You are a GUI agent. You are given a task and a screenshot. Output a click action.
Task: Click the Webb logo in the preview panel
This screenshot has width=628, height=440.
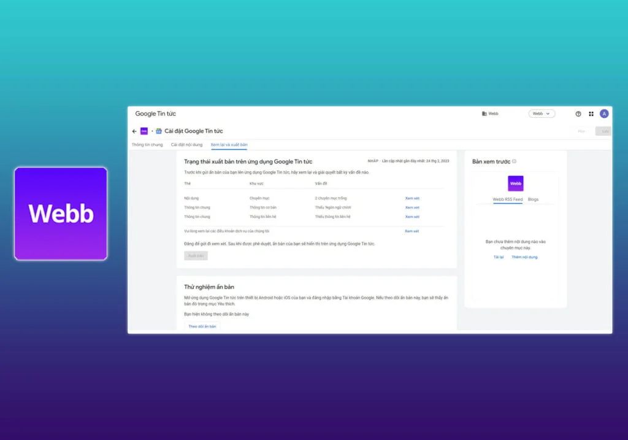click(515, 183)
